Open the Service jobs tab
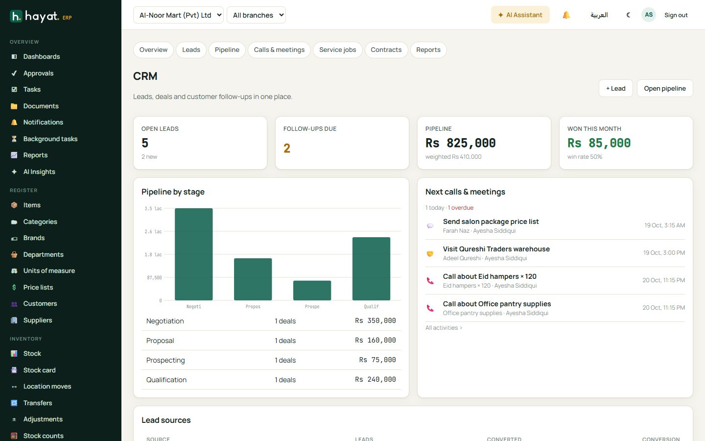The height and width of the screenshot is (441, 705). (338, 50)
